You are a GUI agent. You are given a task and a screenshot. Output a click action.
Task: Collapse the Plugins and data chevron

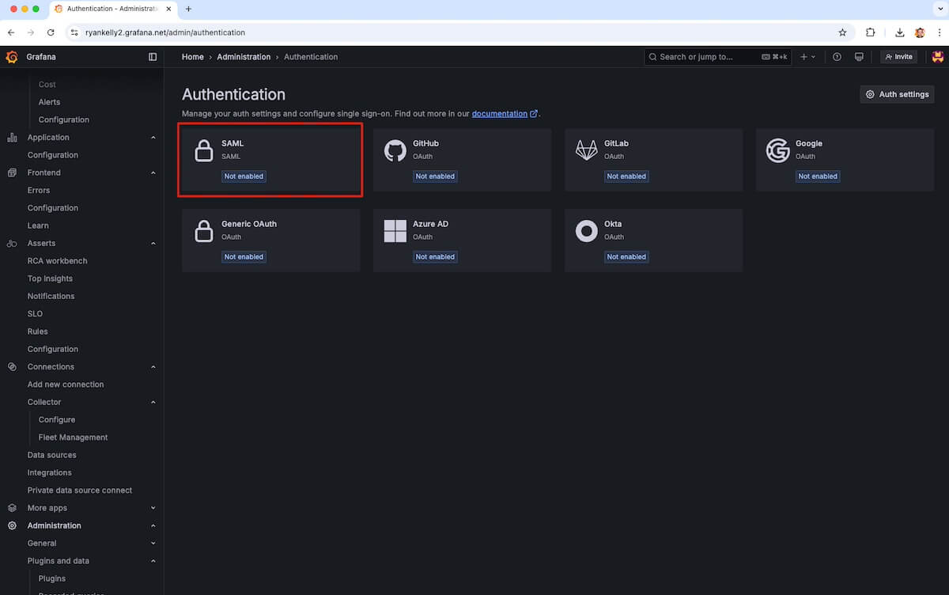click(153, 561)
